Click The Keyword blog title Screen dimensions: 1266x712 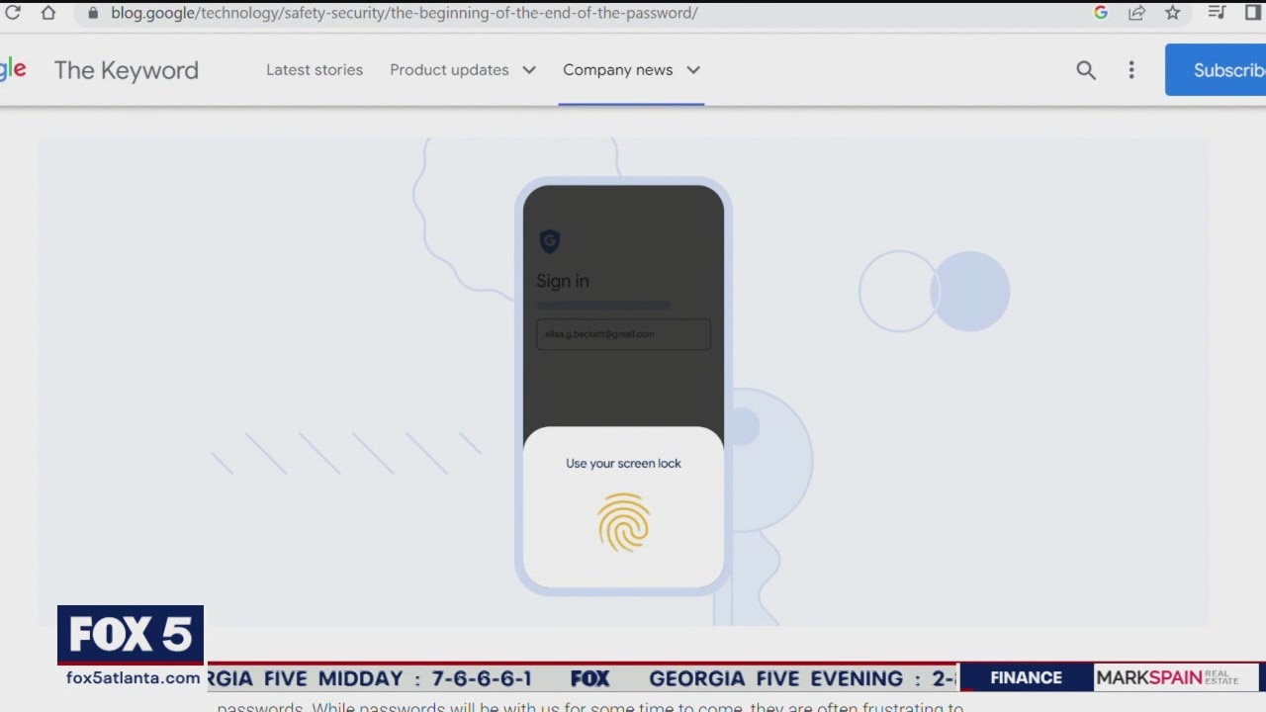[x=126, y=70]
